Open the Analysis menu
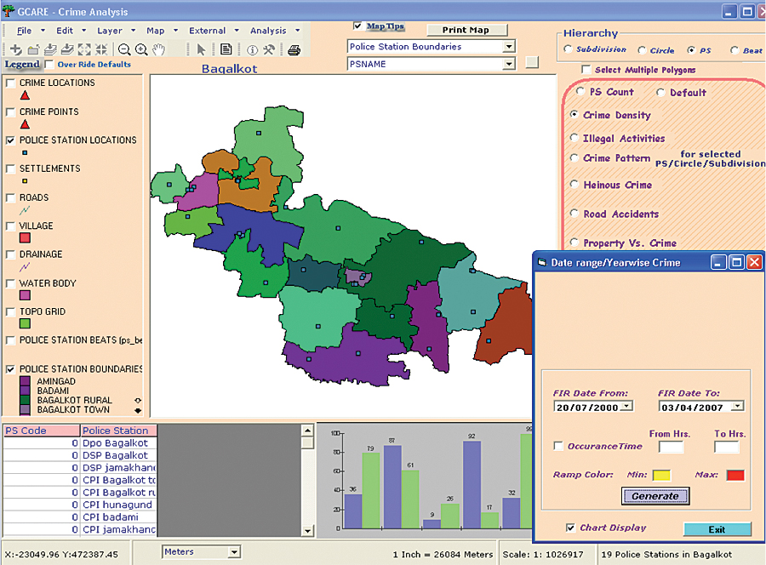The image size is (766, 565). [268, 31]
